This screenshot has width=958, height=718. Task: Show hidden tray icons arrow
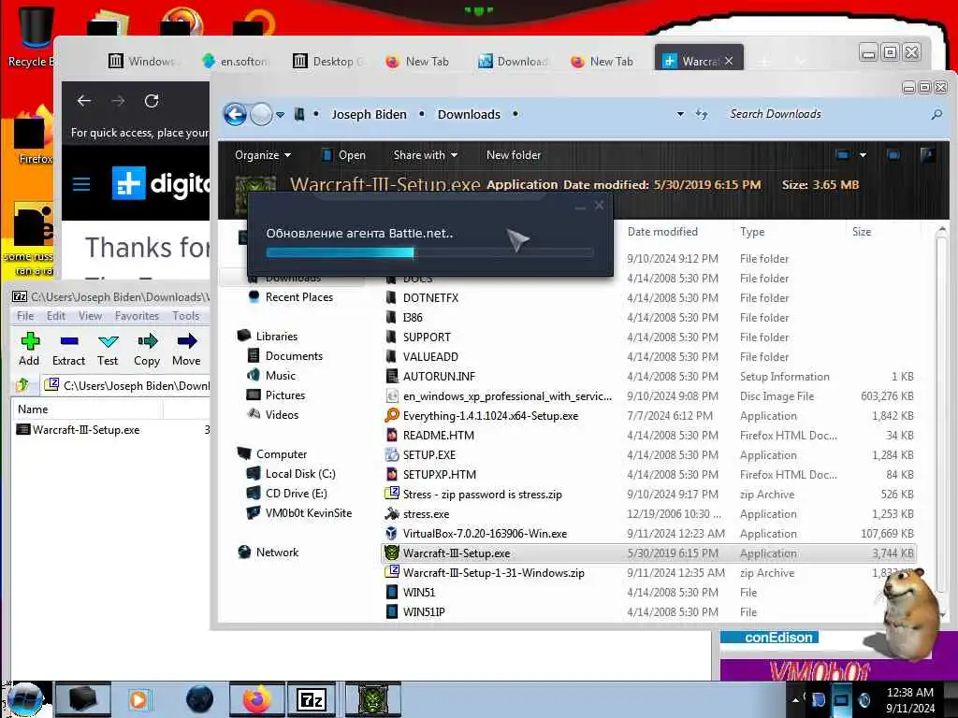click(795, 699)
